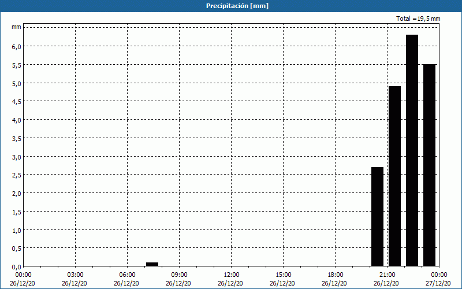This screenshot has width=462, height=289.
Task: Click the '4,5' y-axis label
Action: point(17,102)
